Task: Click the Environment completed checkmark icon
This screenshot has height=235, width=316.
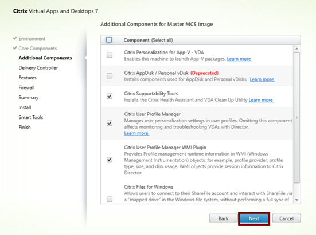Action: (15, 38)
